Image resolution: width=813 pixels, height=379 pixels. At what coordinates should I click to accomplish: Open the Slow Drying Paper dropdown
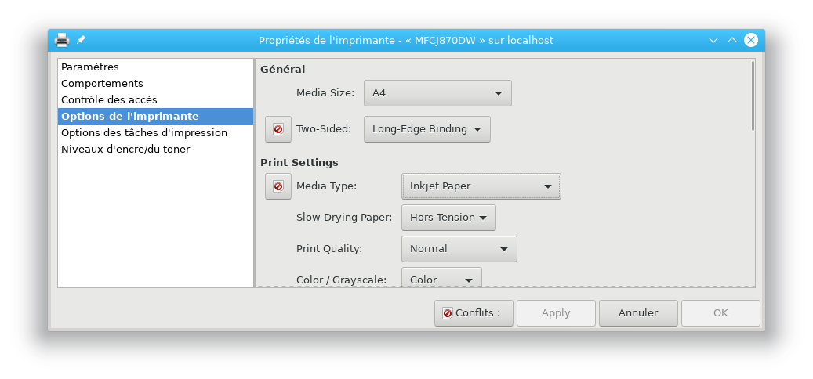point(448,218)
